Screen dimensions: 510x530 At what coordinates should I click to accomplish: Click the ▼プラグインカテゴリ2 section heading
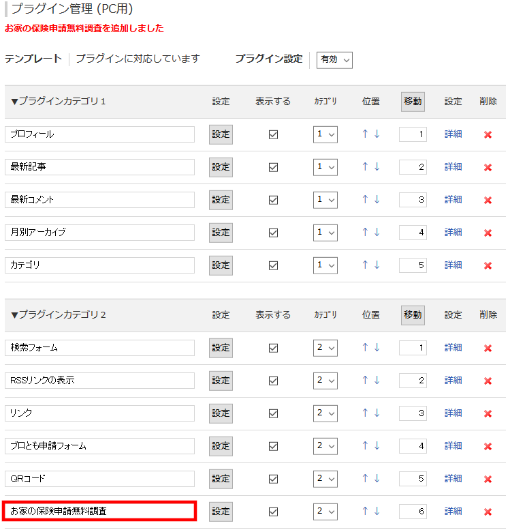pos(59,315)
